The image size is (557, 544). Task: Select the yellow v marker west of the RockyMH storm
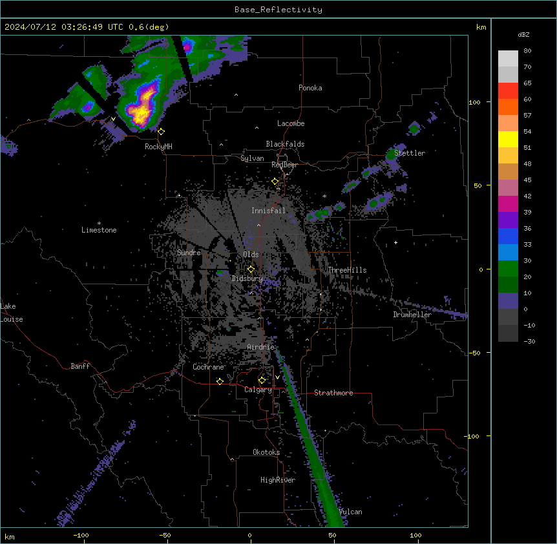[x=113, y=119]
